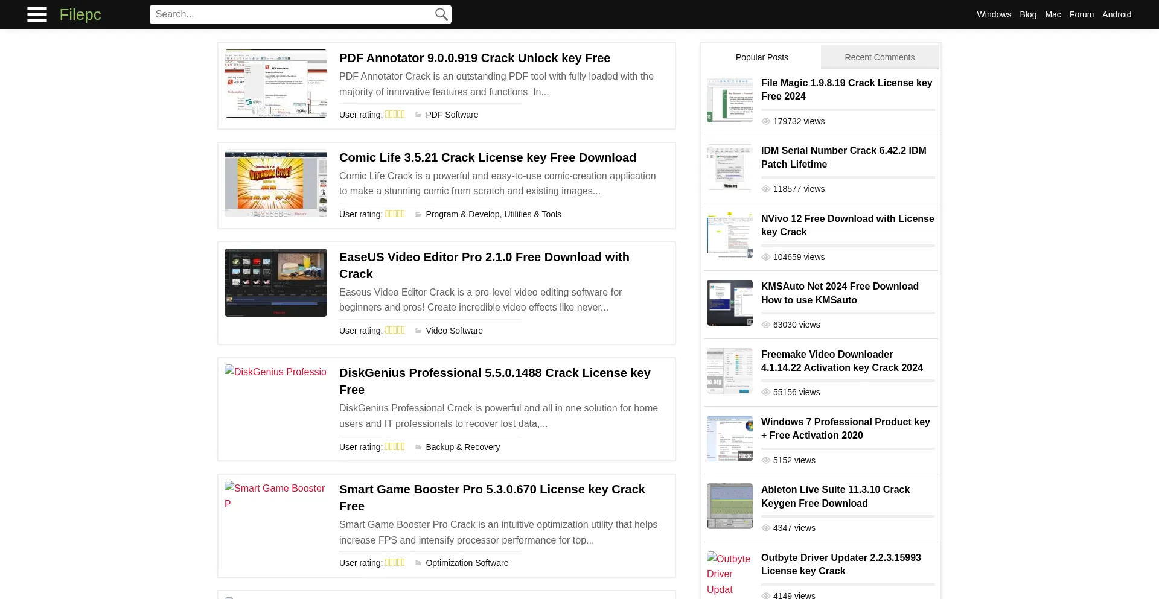
Task: Open the EaseUS Video Editor Pro article
Action: coord(484,265)
